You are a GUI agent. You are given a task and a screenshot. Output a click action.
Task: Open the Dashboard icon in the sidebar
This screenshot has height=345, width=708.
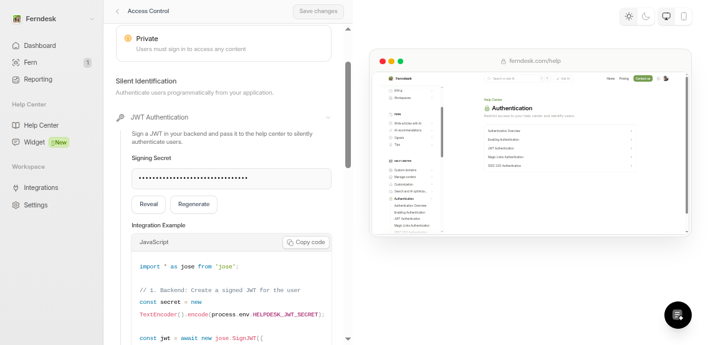(16, 45)
